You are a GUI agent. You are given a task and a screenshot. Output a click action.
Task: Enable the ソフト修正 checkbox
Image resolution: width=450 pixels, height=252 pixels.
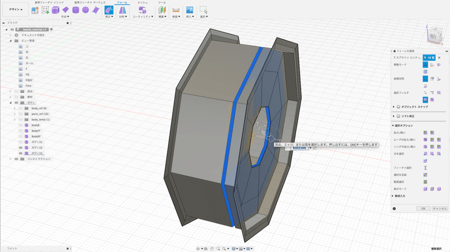pyautogui.click(x=398, y=116)
